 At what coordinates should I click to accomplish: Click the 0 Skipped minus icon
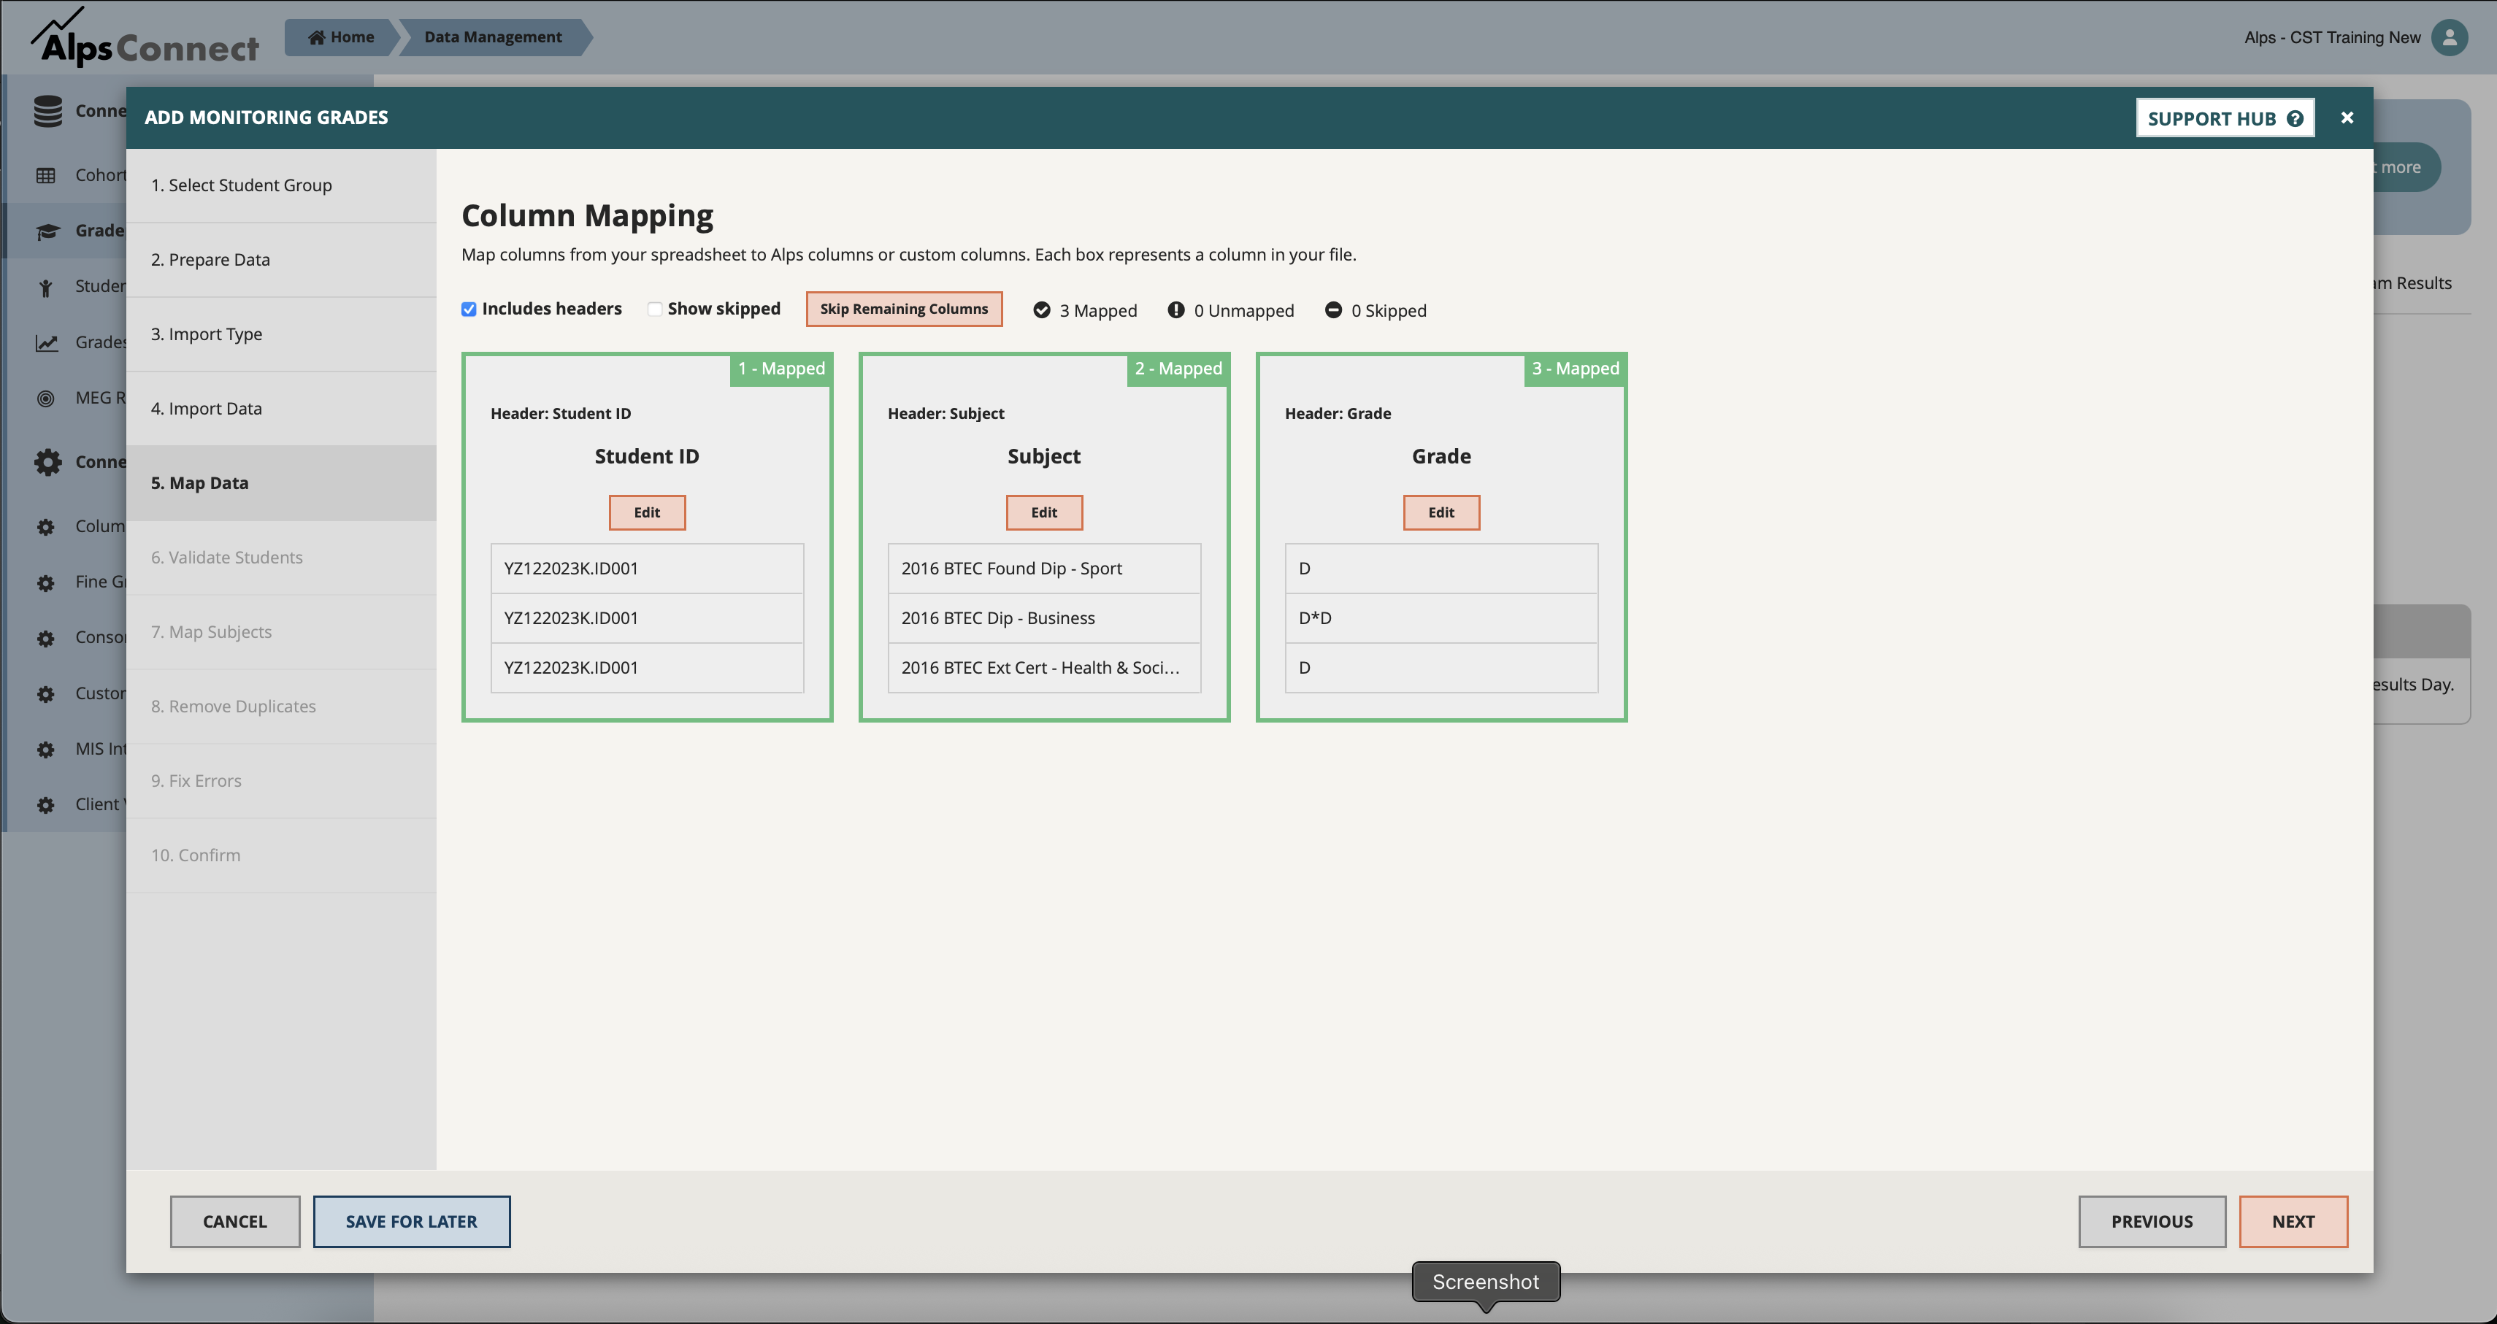pyautogui.click(x=1334, y=310)
